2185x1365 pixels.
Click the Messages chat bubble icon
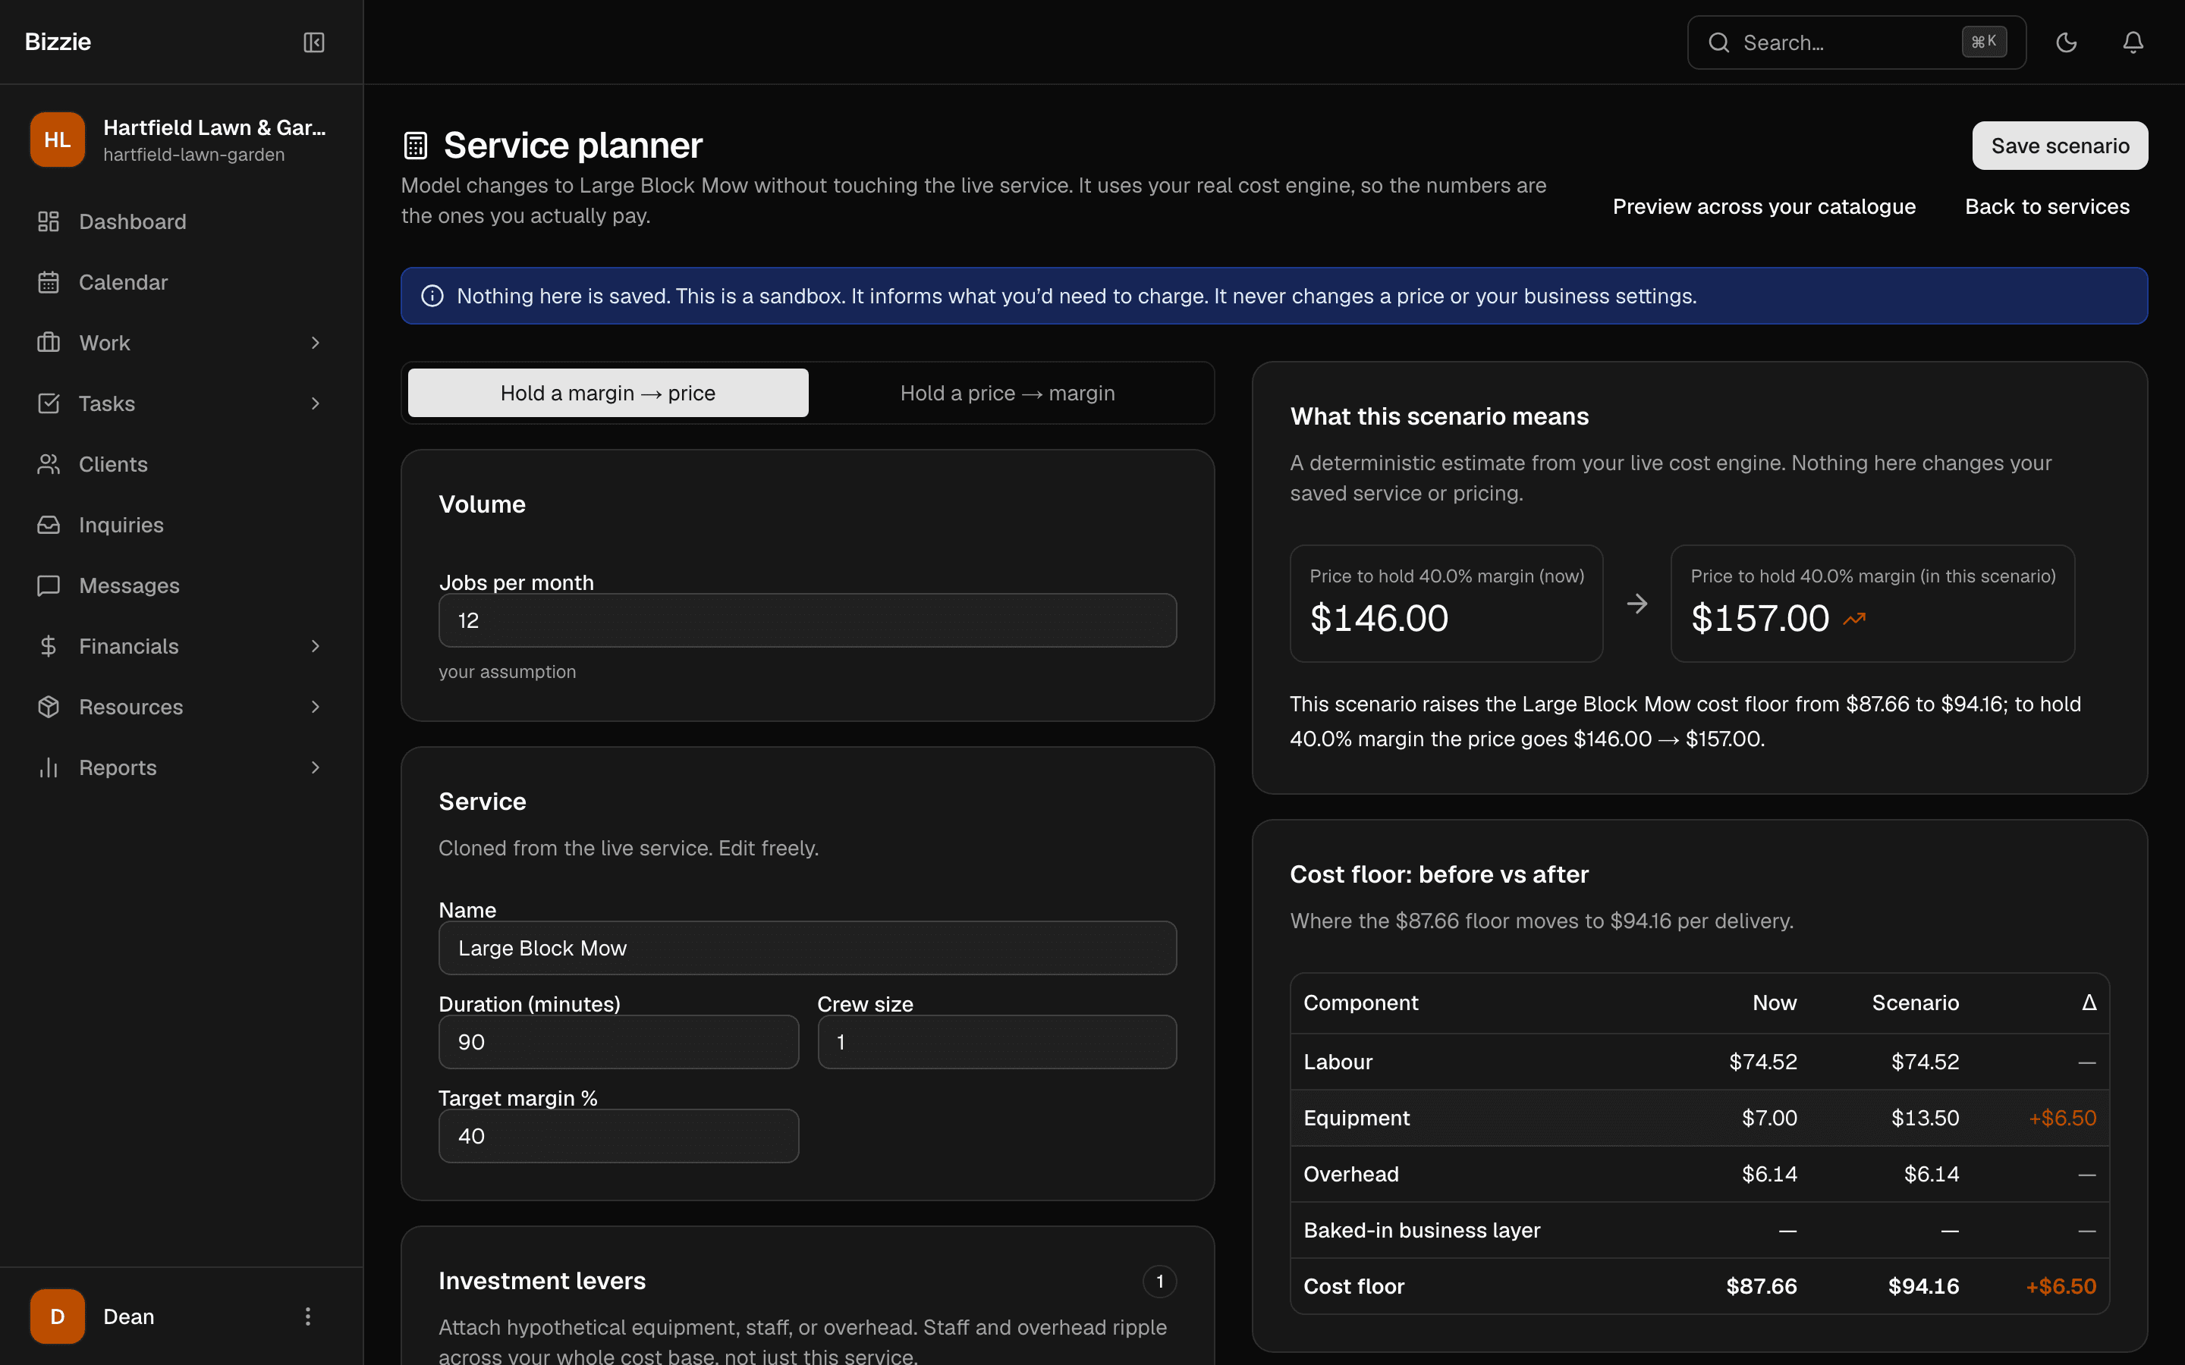tap(49, 585)
